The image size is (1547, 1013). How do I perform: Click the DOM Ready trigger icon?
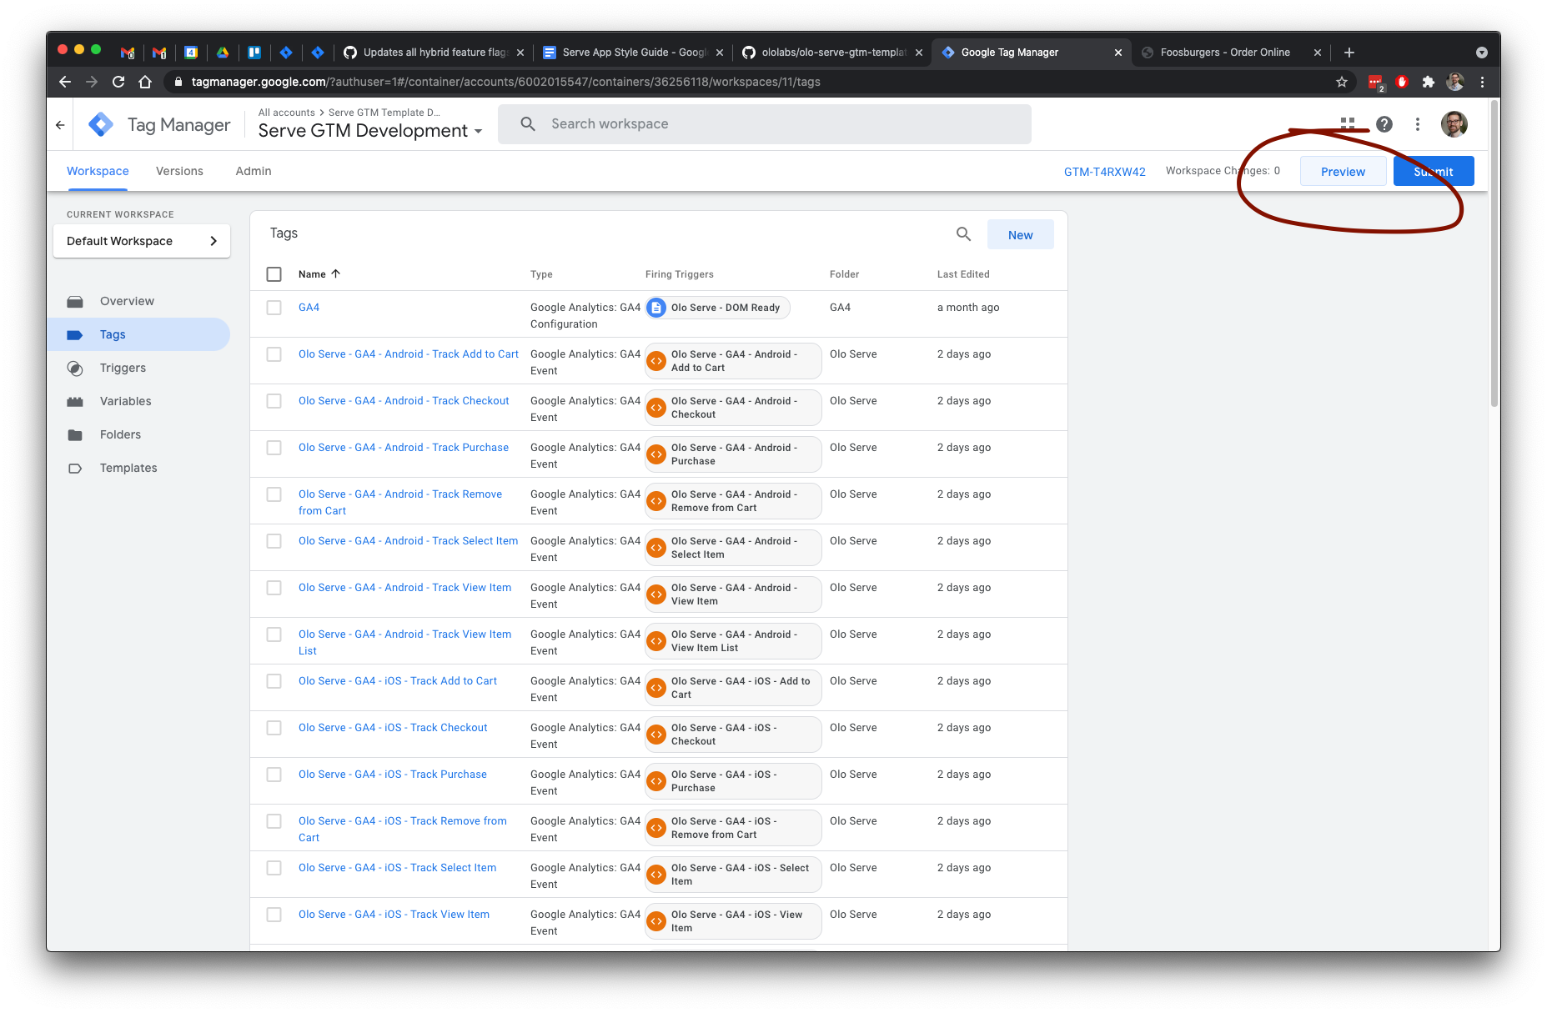click(656, 308)
